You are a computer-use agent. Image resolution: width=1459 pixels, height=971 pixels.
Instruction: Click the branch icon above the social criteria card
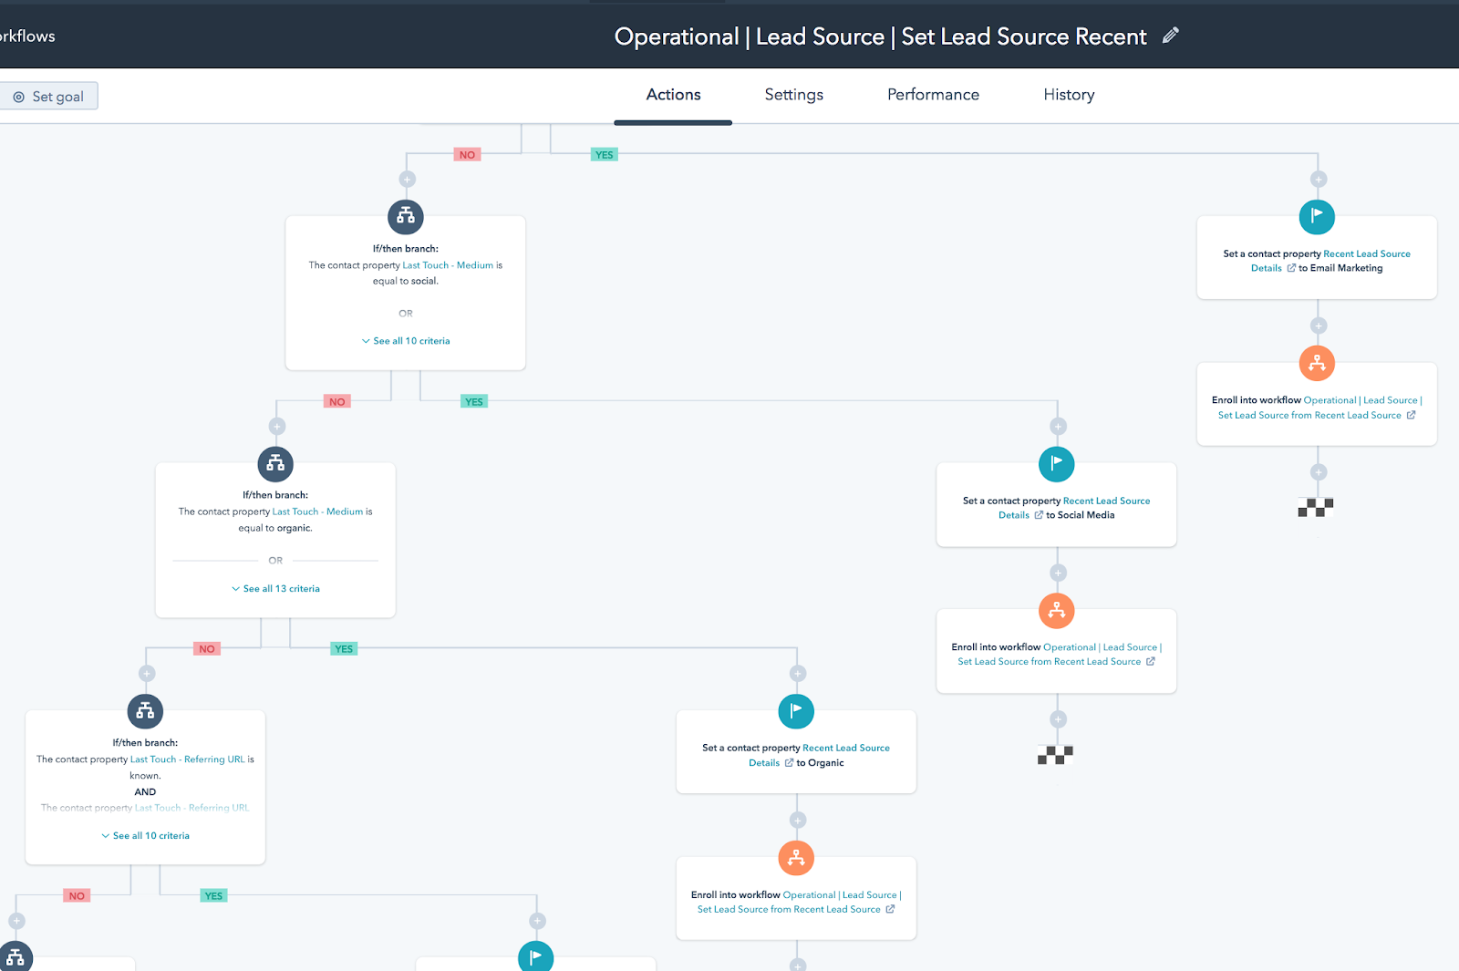tap(406, 217)
